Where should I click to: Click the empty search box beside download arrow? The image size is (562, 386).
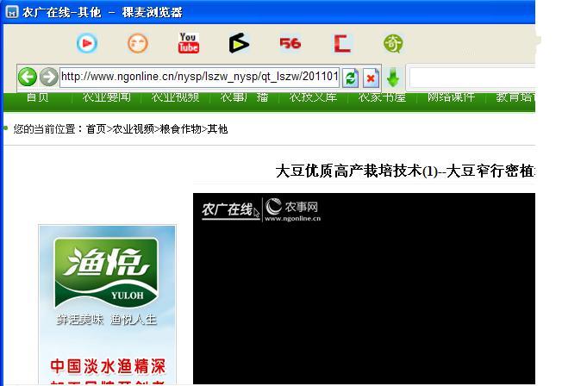(x=472, y=78)
